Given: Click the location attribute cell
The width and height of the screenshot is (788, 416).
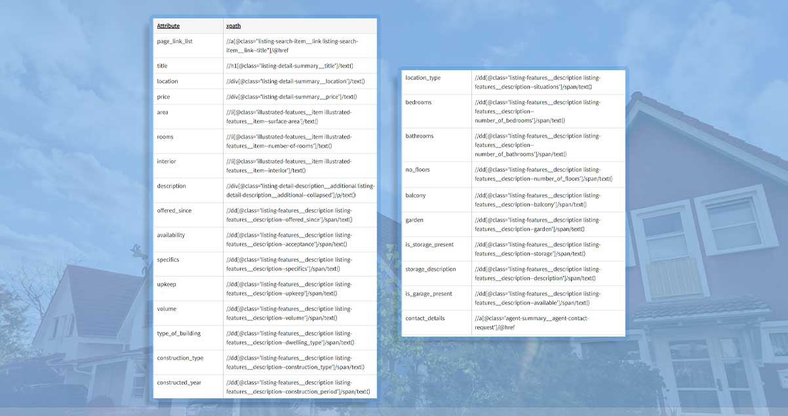Looking at the screenshot, I should pyautogui.click(x=167, y=81).
